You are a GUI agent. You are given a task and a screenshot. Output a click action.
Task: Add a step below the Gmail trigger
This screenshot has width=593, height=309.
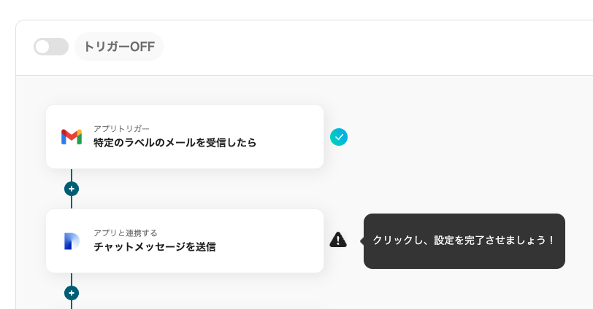(x=72, y=189)
